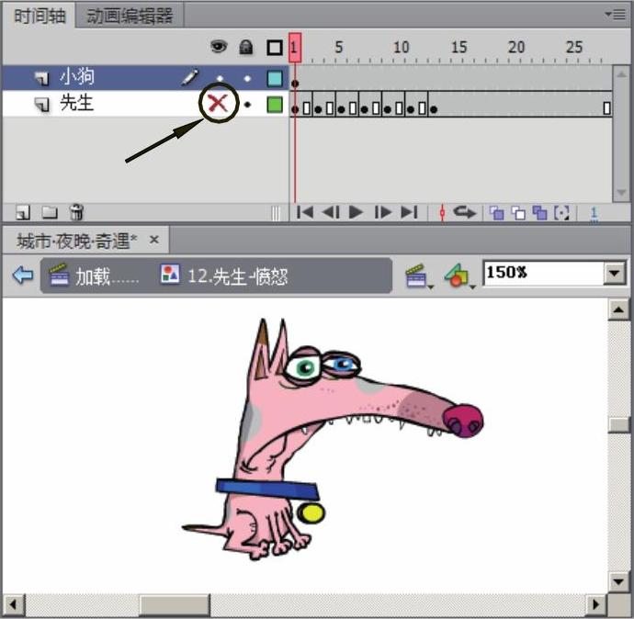The height and width of the screenshot is (619, 634).
Task: Click the cyan outline color square of 小狗 layer
Action: pos(275,78)
